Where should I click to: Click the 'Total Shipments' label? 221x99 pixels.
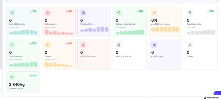(x=194, y=24)
